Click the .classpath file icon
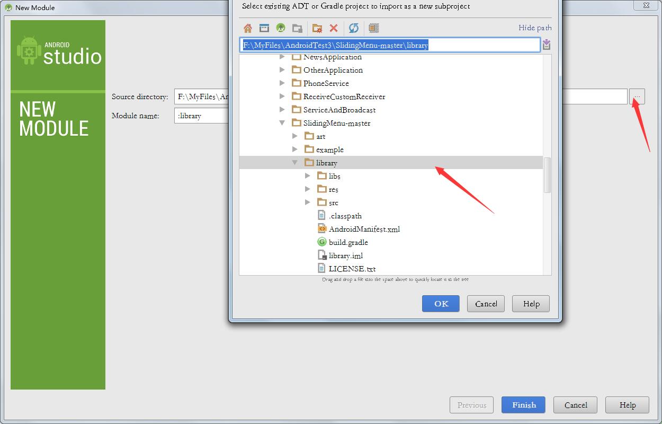Image resolution: width=662 pixels, height=424 pixels. (x=321, y=215)
